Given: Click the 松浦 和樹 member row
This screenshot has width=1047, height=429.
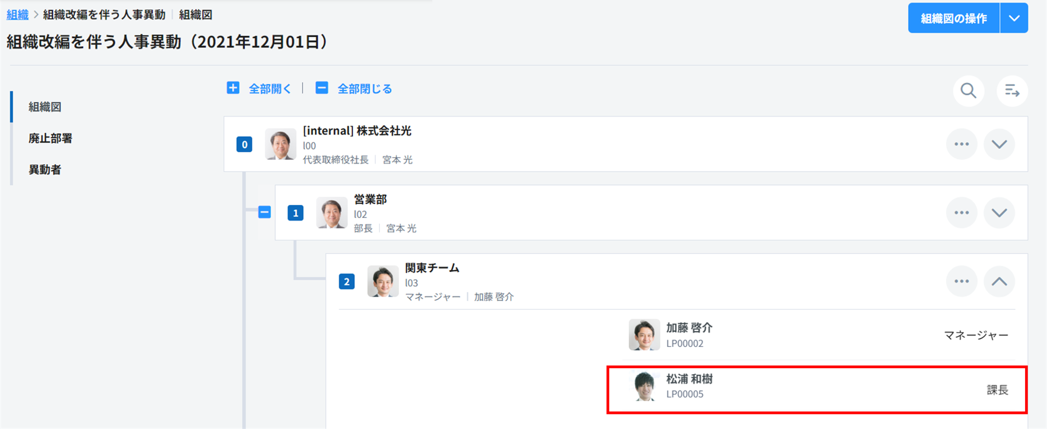Looking at the screenshot, I should (x=817, y=390).
